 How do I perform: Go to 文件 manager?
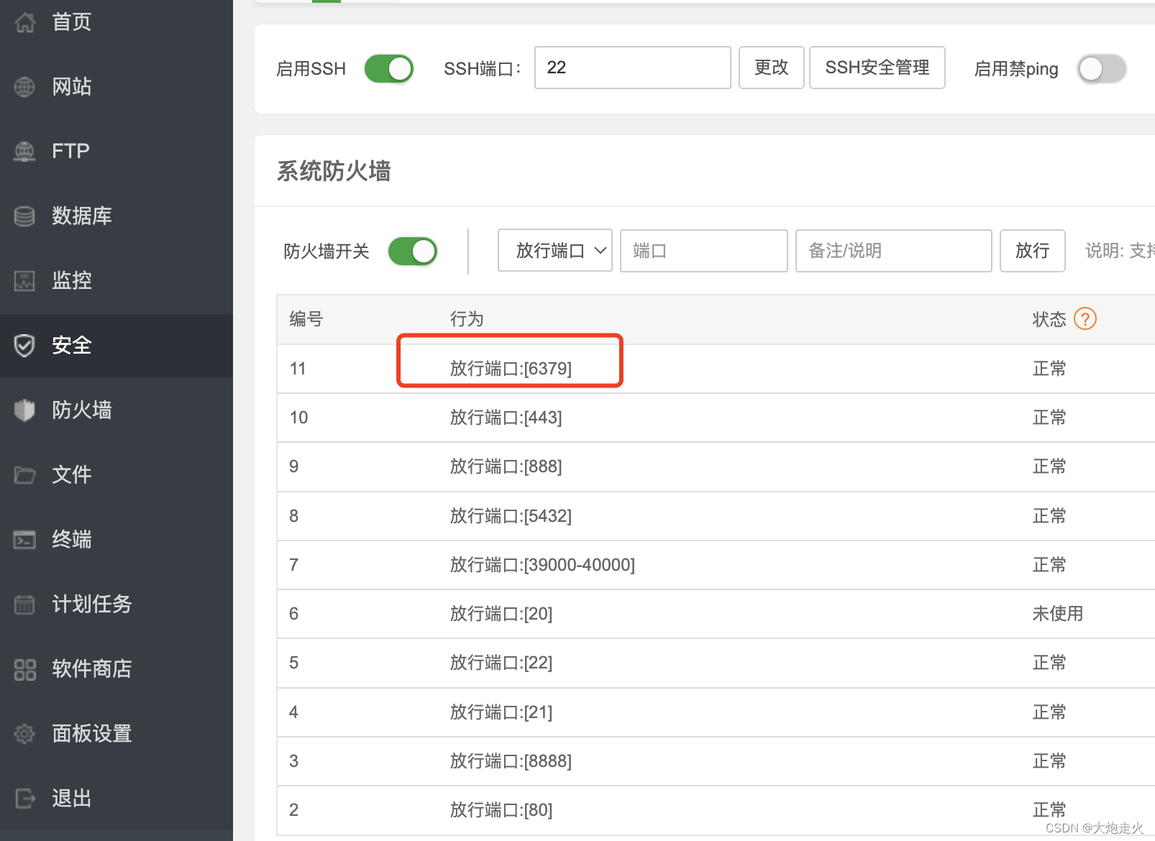(x=72, y=475)
